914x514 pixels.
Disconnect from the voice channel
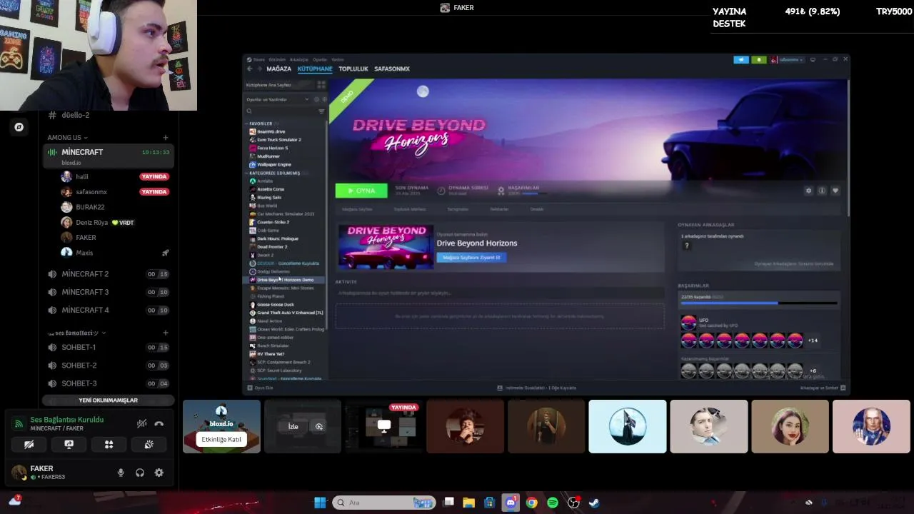[x=159, y=423]
